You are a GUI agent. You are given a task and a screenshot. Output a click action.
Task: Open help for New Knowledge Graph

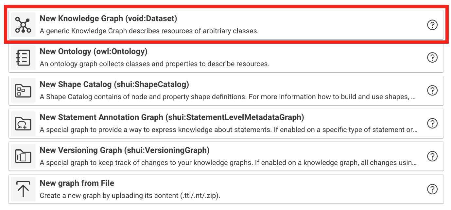click(x=432, y=25)
